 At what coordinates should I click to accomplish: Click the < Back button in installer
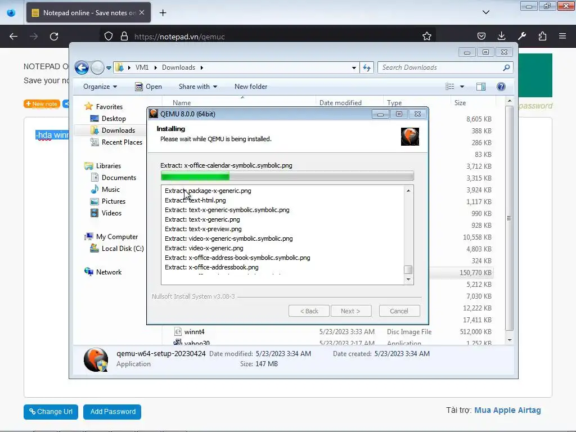(x=309, y=311)
